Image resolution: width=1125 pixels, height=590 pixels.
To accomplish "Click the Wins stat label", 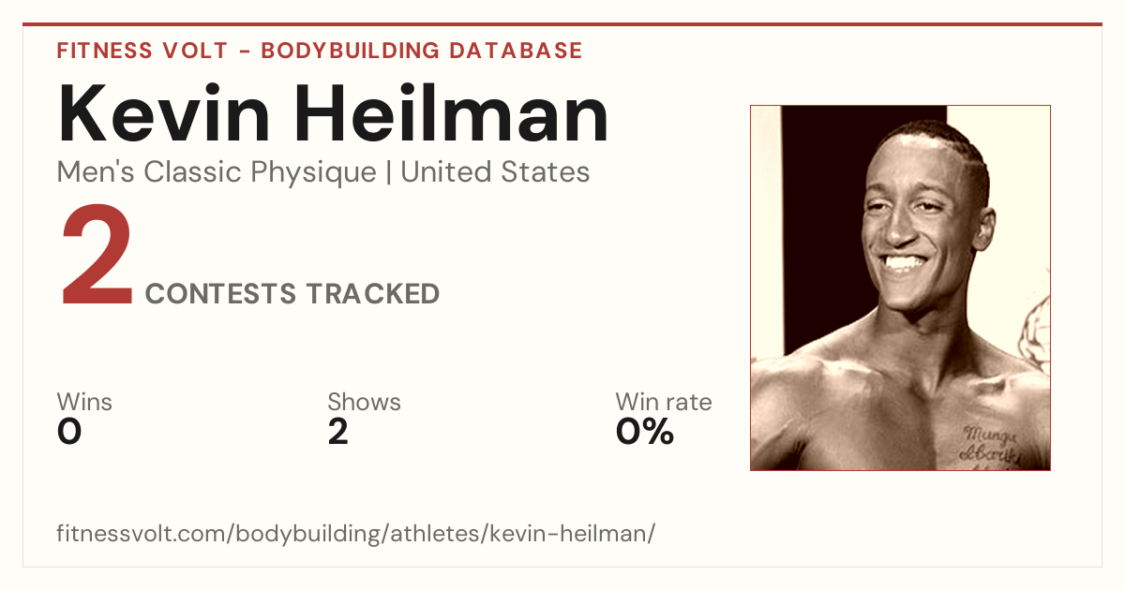I will point(84,402).
